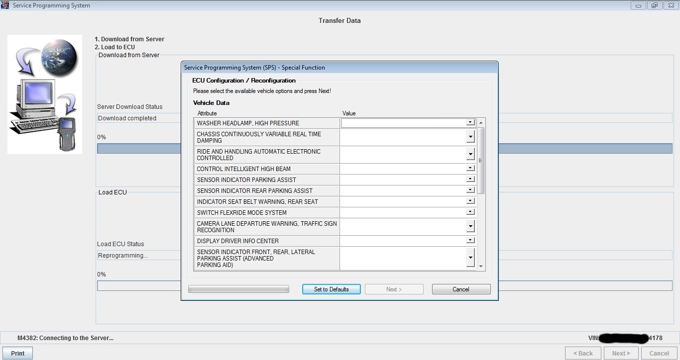
Task: Select the CHASSIS CONTINUOUSLY VARIABLE REAL TIME DAMPING attribute
Action: (267, 137)
